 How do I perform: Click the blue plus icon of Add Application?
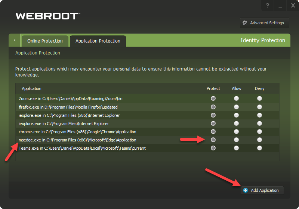[x=246, y=190]
